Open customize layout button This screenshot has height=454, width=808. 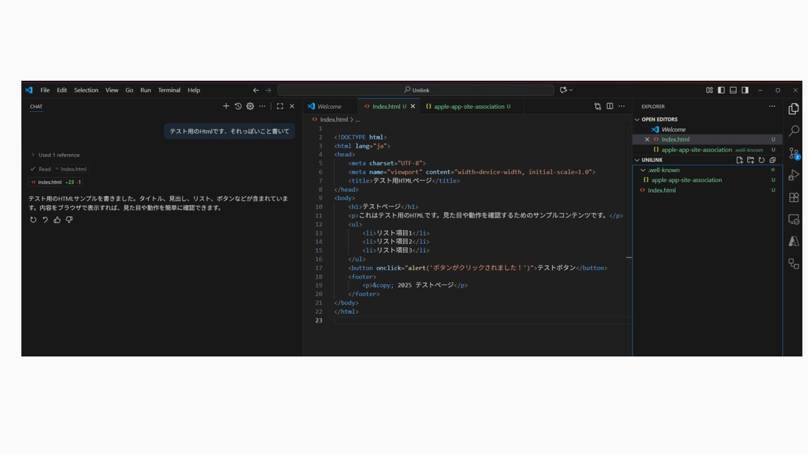[709, 90]
